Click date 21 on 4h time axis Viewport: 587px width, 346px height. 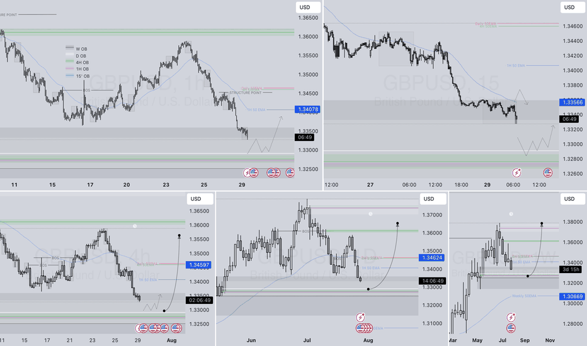click(70, 340)
